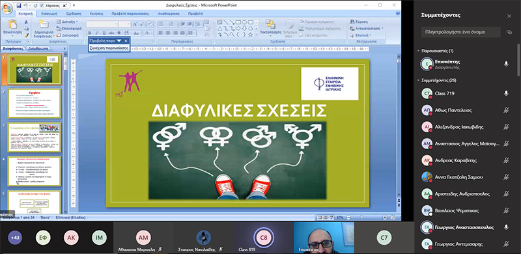Select the right arrow shape in the gallery
This screenshot has height=254, width=521.
(238, 28)
